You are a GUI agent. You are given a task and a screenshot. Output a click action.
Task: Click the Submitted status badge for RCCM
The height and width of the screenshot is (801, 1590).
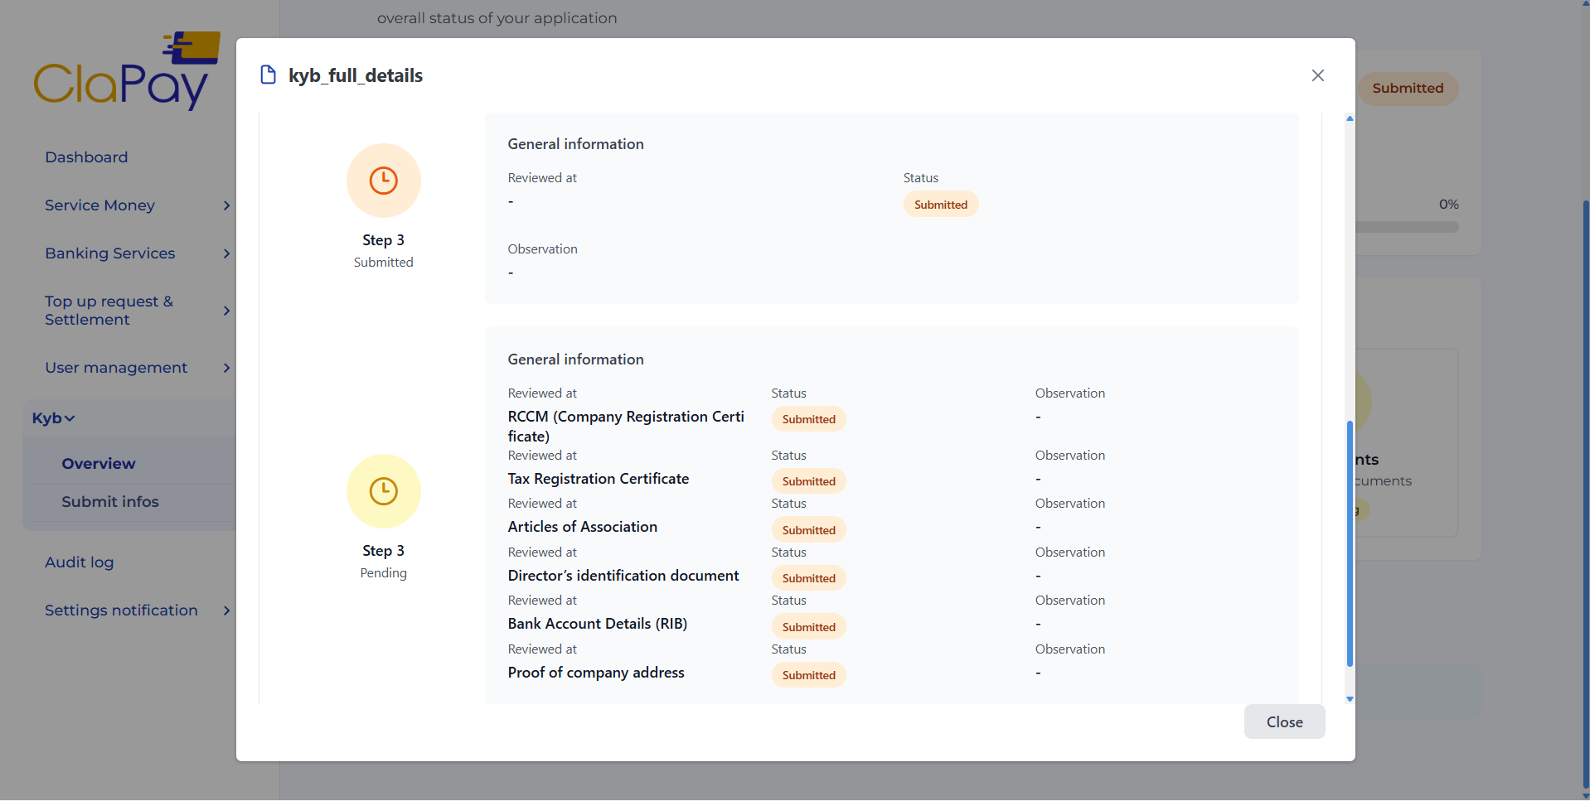[808, 419]
